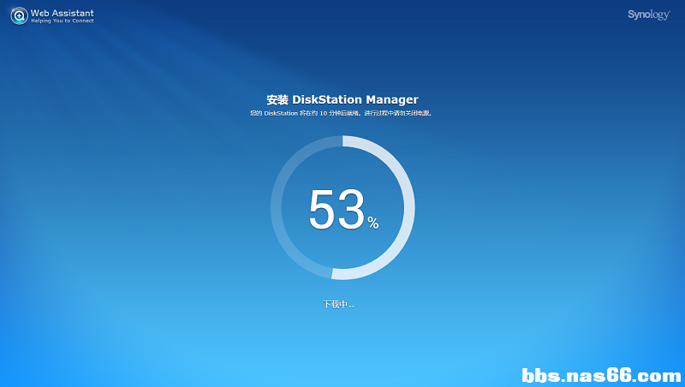Click the 10-minute DiskStation ready notice
This screenshot has width=685, height=387.
(341, 113)
